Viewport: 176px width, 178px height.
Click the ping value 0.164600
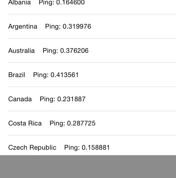tap(70, 3)
